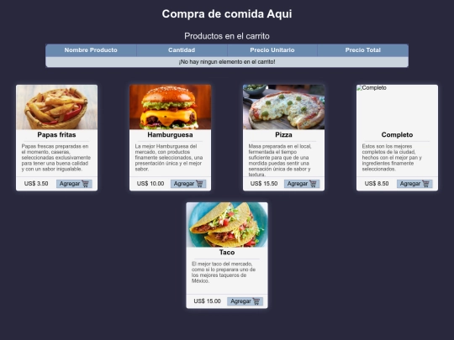The height and width of the screenshot is (340, 454).
Task: Click the Taco product image
Action: coord(227,225)
